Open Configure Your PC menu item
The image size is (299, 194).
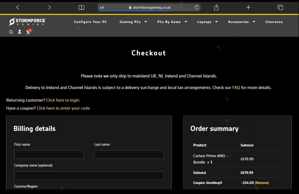coord(90,22)
